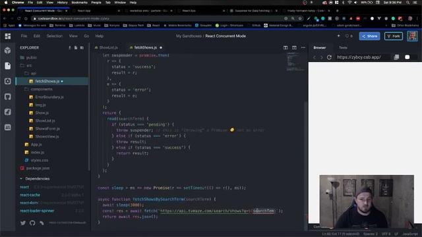Viewport: 422px width, 237px height.
Task: Open Chrome's Bookmarks menu in macOS menu bar
Action: [79, 3]
